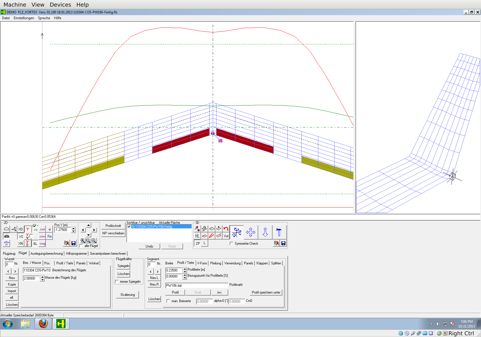Tick the 'alle Flügel' checkbox
The height and width of the screenshot is (337, 481).
[81, 246]
